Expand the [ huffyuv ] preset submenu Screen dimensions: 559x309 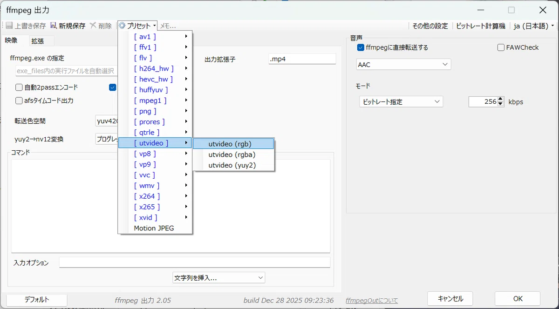[x=155, y=90]
